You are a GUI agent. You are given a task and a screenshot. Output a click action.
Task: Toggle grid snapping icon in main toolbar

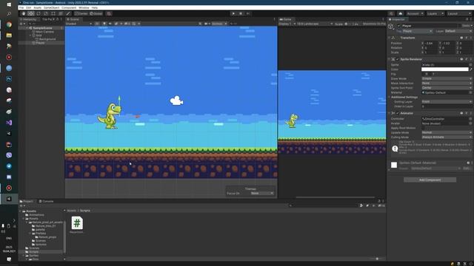[x=109, y=13]
